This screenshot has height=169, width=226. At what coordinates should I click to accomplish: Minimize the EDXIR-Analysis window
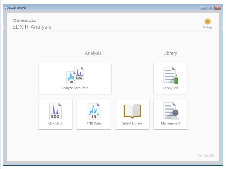(203, 7)
